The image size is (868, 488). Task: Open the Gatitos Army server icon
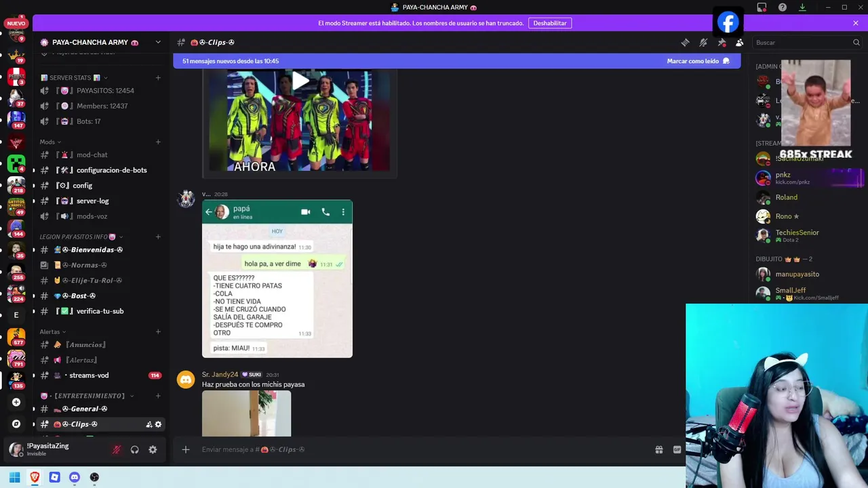pos(16,205)
